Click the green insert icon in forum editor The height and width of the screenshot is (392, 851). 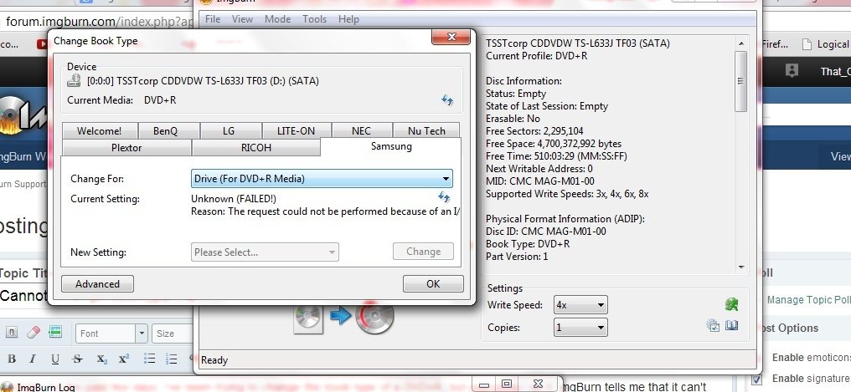[54, 333]
